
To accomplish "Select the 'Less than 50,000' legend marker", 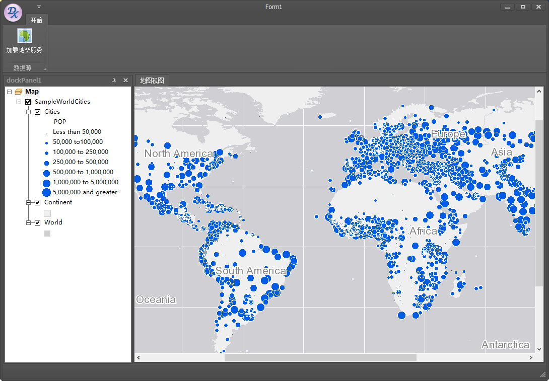I will click(x=47, y=132).
